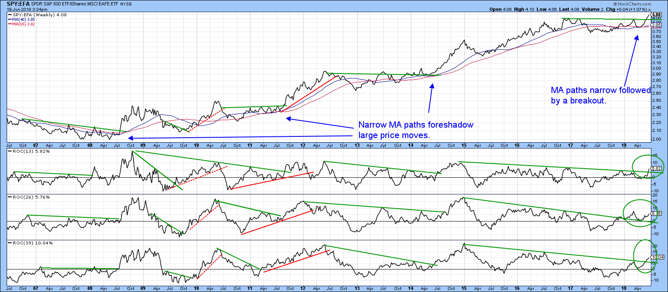Click year 12 on the price panel time axis
Screen dimensions: 668x292
click(303, 146)
